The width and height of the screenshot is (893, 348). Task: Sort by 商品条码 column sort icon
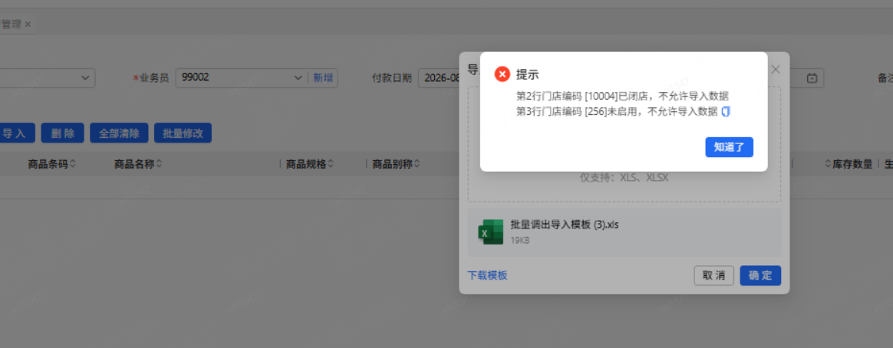click(x=72, y=164)
